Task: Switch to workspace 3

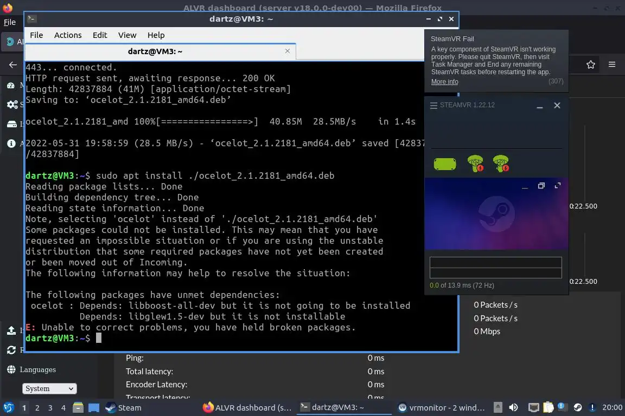Action: [50, 408]
